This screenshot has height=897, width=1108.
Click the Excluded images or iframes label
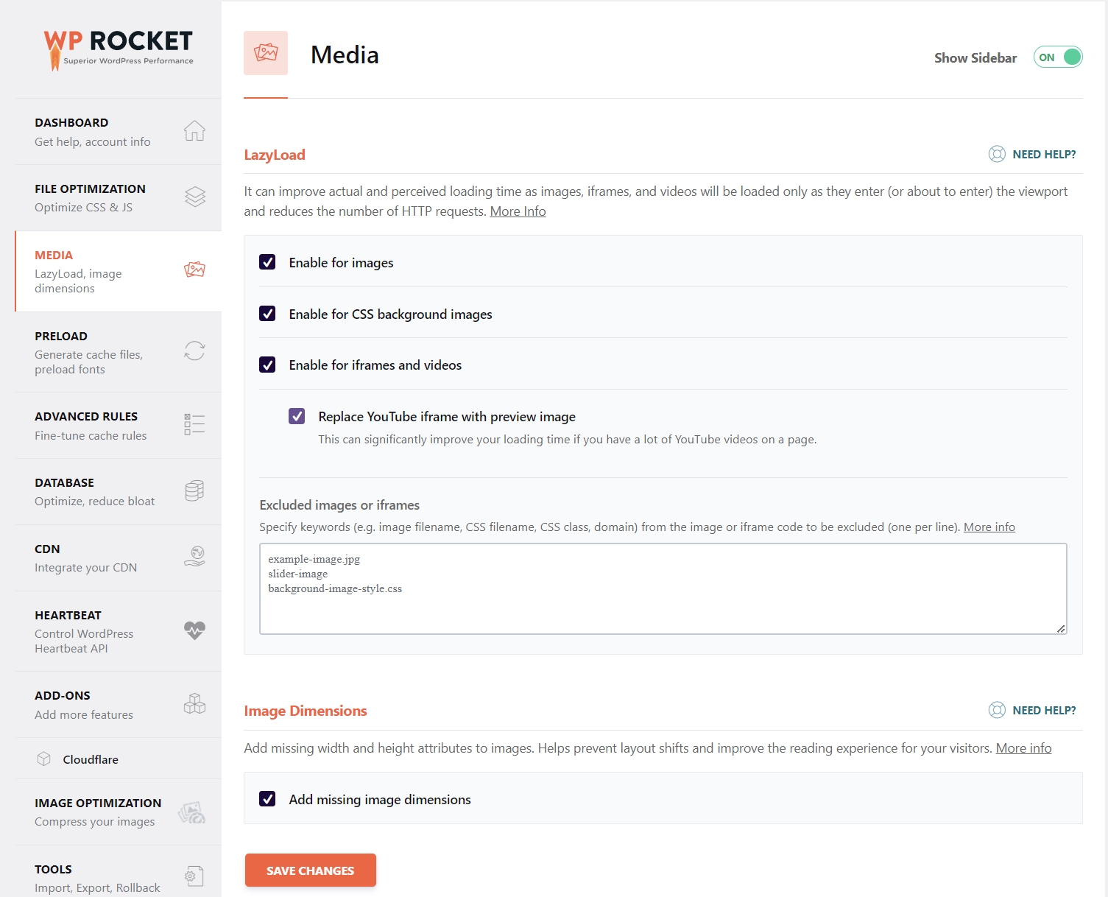[x=339, y=505]
